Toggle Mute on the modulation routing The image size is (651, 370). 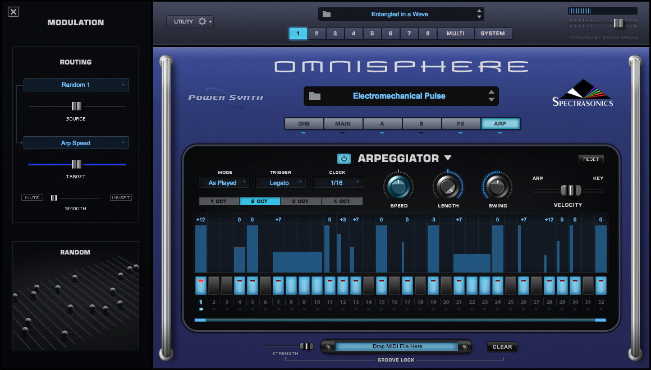(32, 197)
